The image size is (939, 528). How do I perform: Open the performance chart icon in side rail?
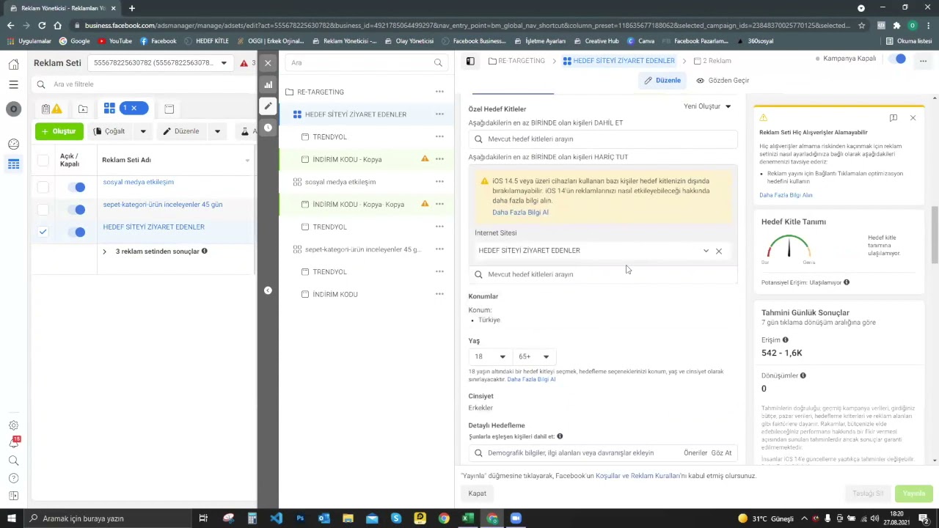coord(268,85)
